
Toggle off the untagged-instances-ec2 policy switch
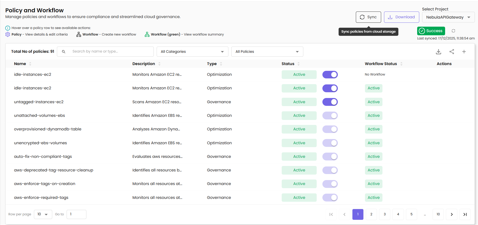pos(330,102)
